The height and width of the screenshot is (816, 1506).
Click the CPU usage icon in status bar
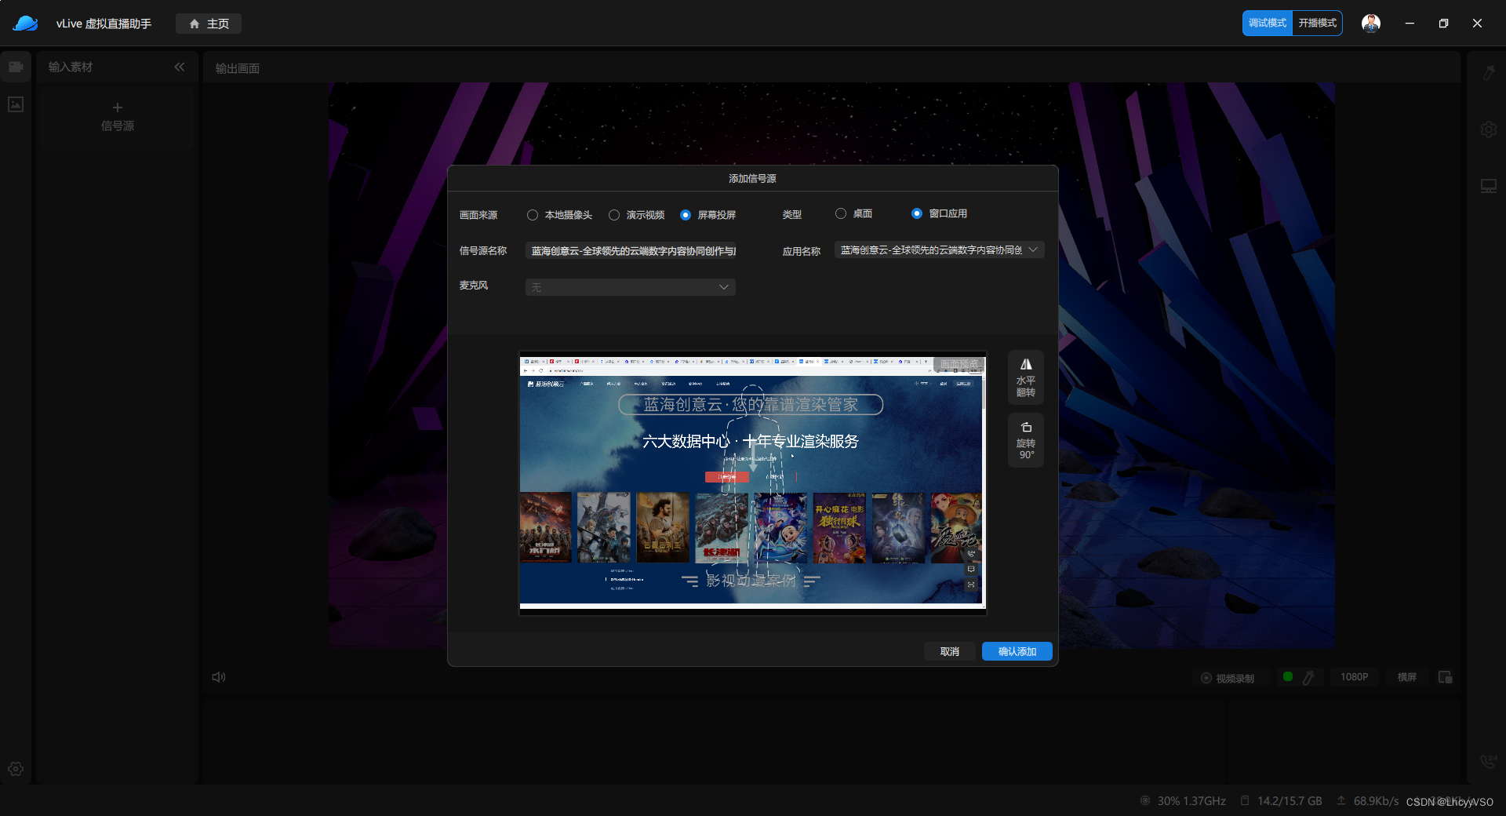1145,800
